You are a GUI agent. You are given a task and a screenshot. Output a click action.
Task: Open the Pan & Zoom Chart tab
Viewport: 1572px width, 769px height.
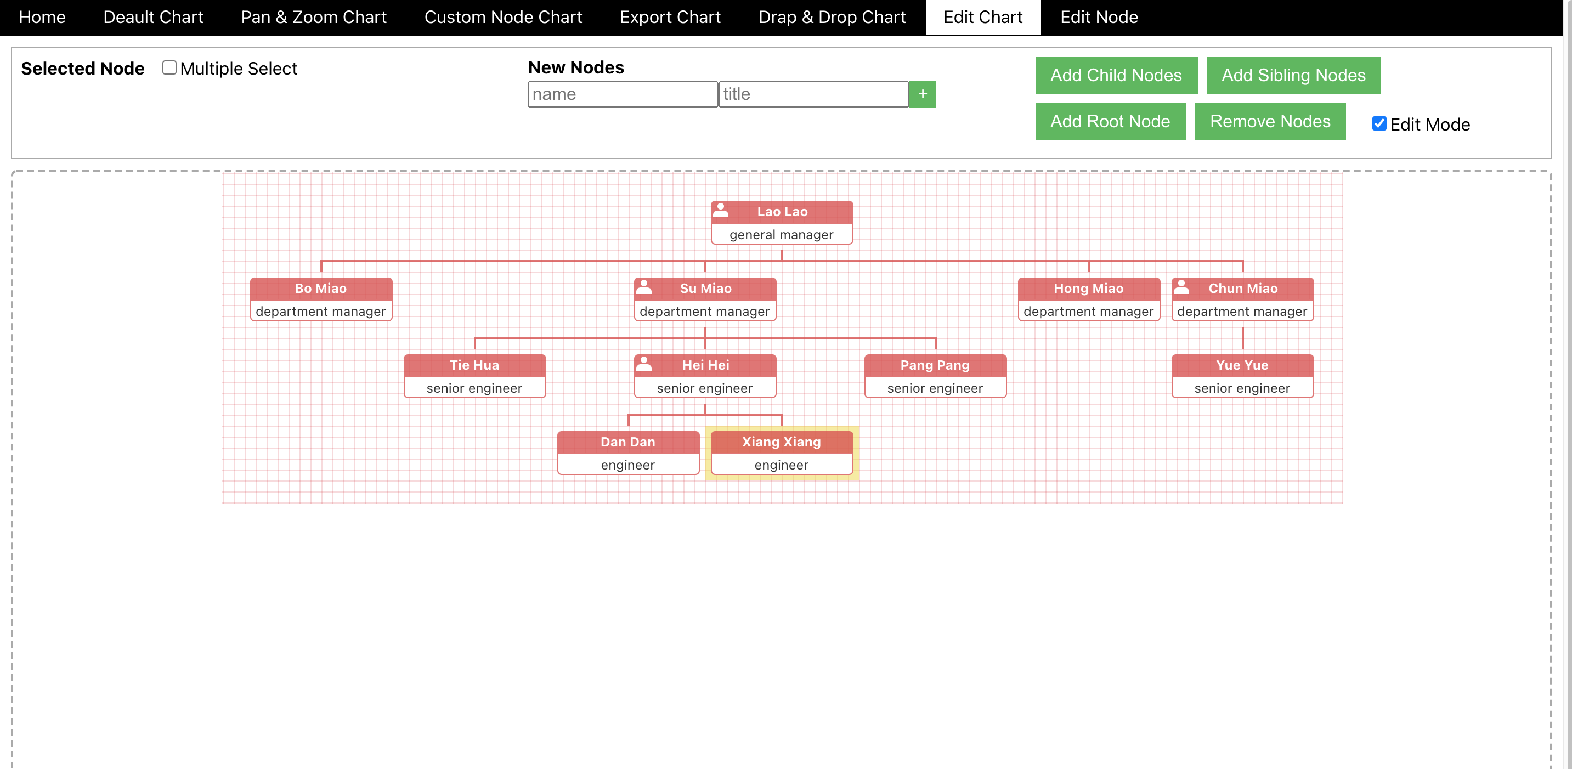[x=314, y=17]
